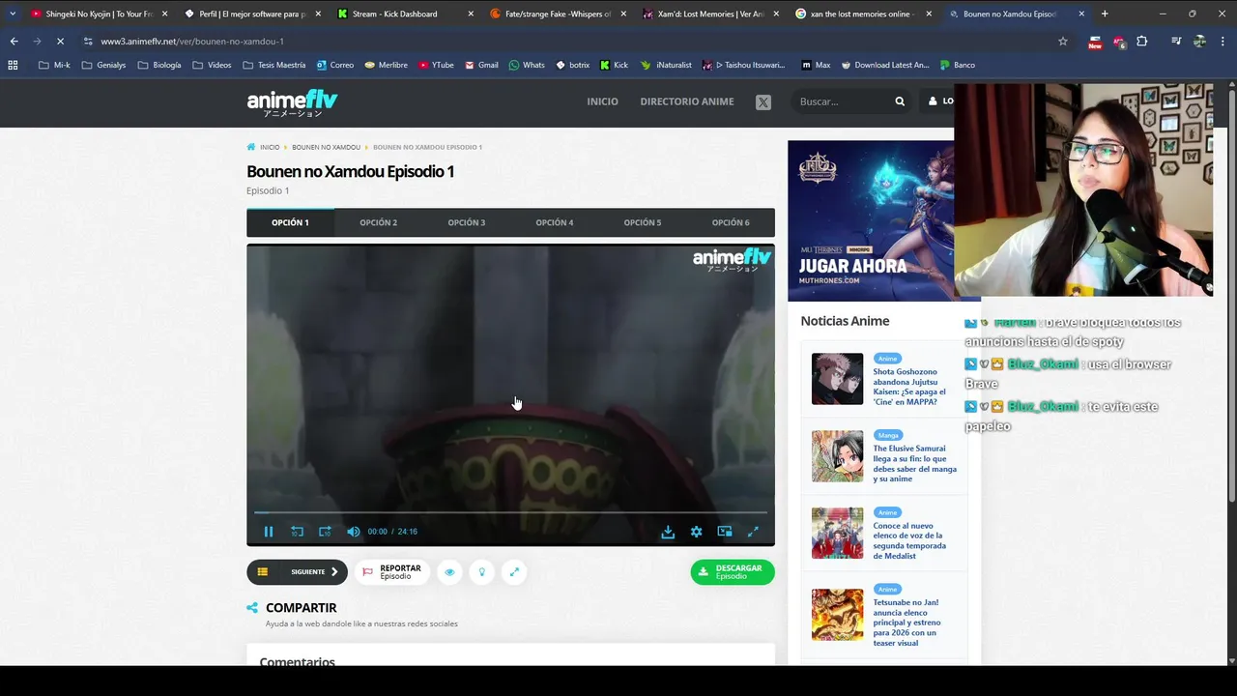Viewport: 1237px width, 696px height.
Task: Click the X (Twitter) social icon
Action: click(763, 101)
